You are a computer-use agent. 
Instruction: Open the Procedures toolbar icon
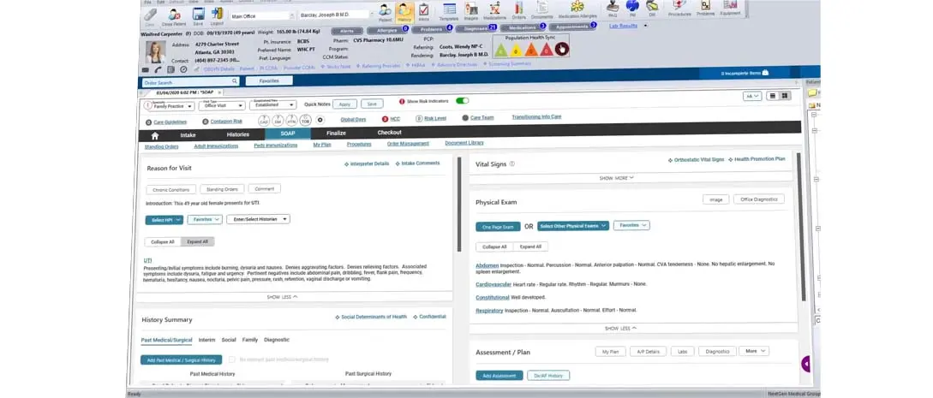679,9
